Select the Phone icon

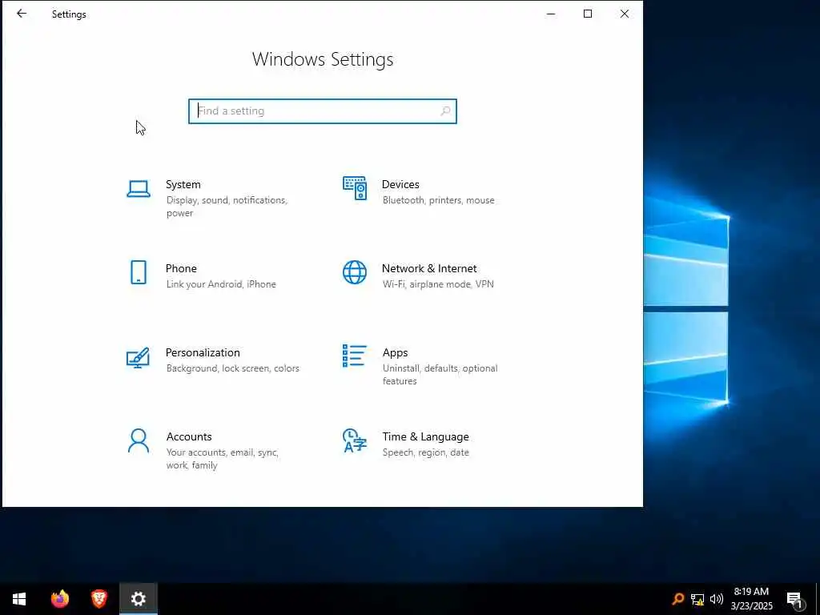tap(139, 272)
